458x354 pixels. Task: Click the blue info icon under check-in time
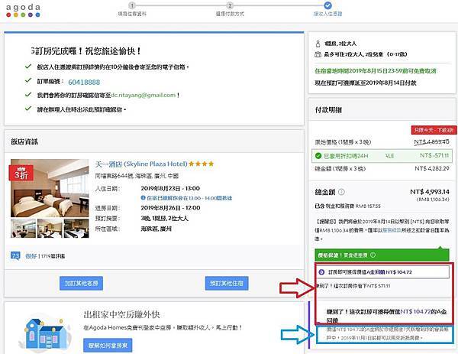pyautogui.click(x=144, y=198)
